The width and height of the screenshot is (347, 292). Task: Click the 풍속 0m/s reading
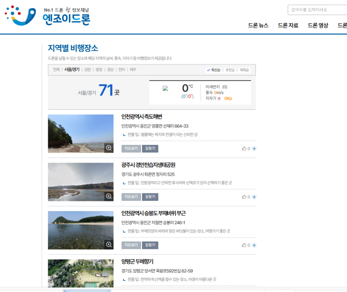point(214,93)
